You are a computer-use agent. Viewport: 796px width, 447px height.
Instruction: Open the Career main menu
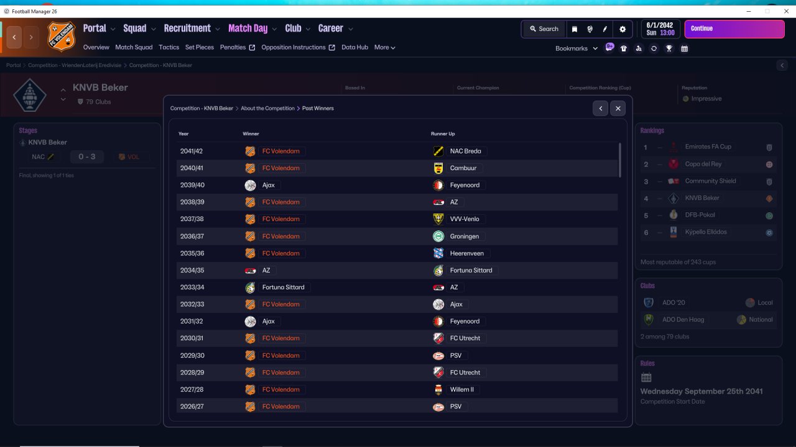(331, 29)
